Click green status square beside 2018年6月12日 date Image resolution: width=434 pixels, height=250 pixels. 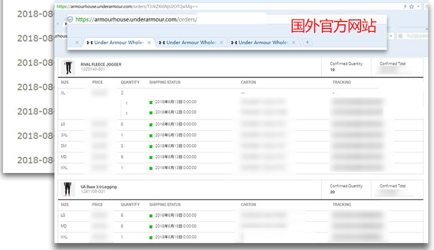pos(151,113)
